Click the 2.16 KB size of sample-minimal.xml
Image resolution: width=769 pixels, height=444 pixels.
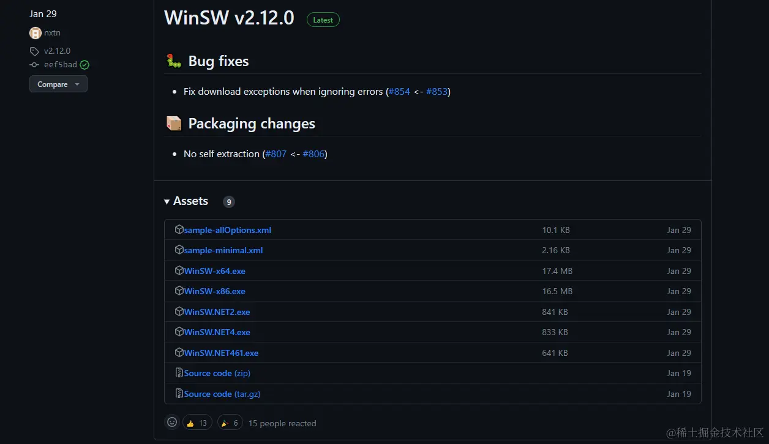tap(556, 251)
